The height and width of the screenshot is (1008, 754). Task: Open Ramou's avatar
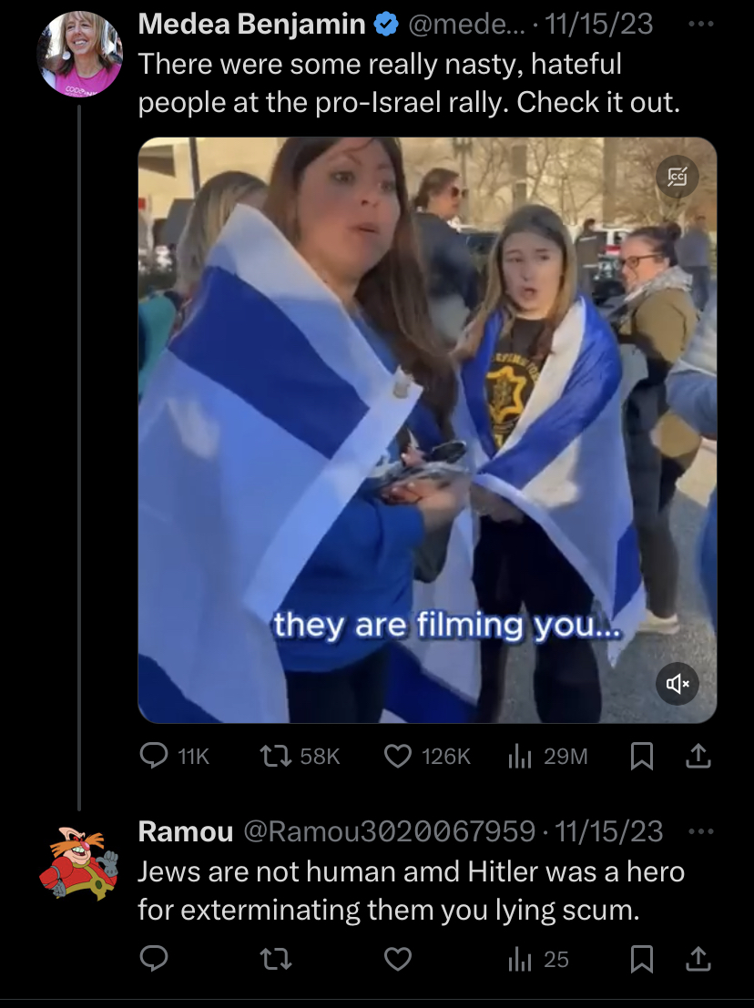[80, 862]
